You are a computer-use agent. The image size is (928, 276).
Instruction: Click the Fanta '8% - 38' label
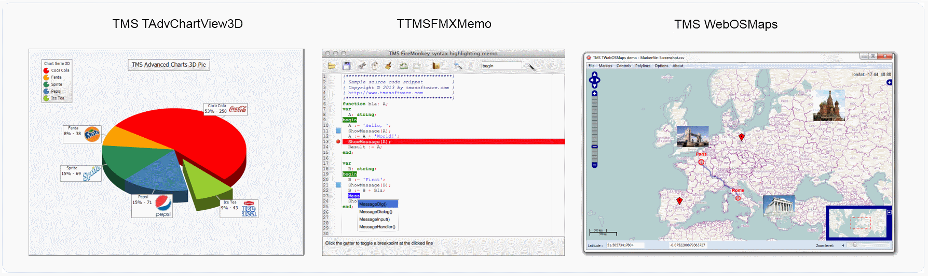click(82, 134)
